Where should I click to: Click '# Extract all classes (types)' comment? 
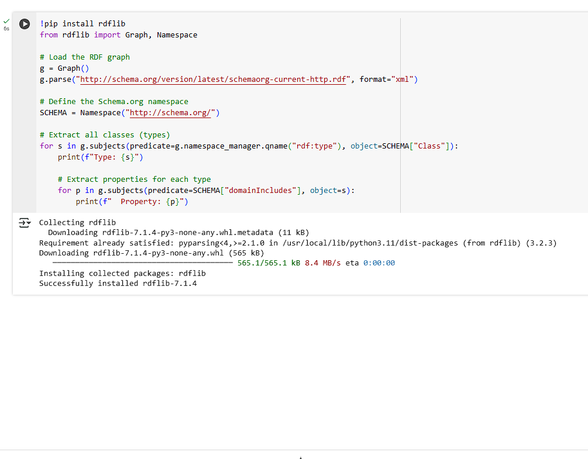(105, 135)
